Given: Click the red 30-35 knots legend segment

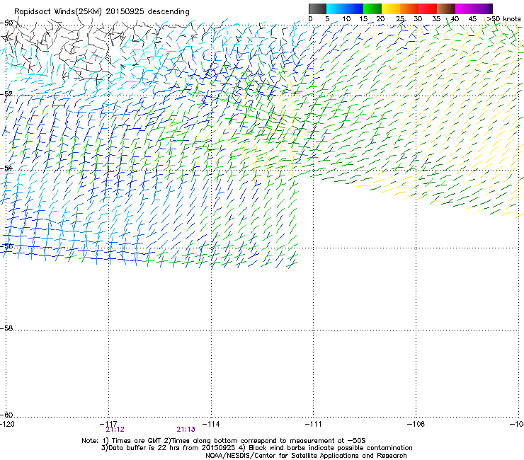Looking at the screenshot, I should [x=428, y=8].
